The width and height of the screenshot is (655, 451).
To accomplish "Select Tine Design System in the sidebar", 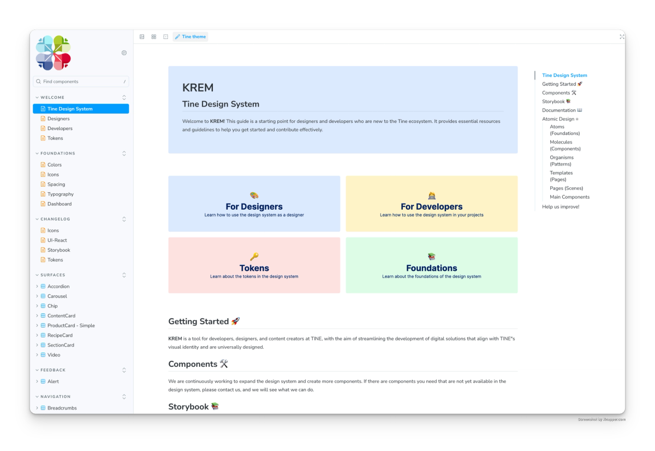I will (x=81, y=109).
